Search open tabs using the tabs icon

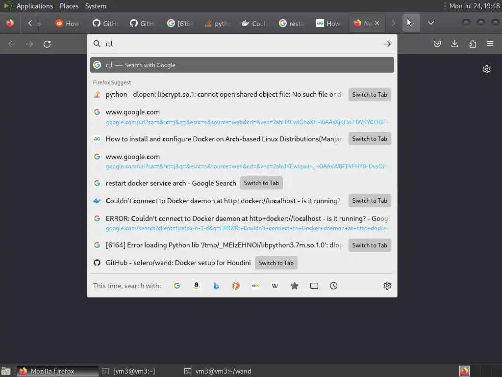[314, 286]
